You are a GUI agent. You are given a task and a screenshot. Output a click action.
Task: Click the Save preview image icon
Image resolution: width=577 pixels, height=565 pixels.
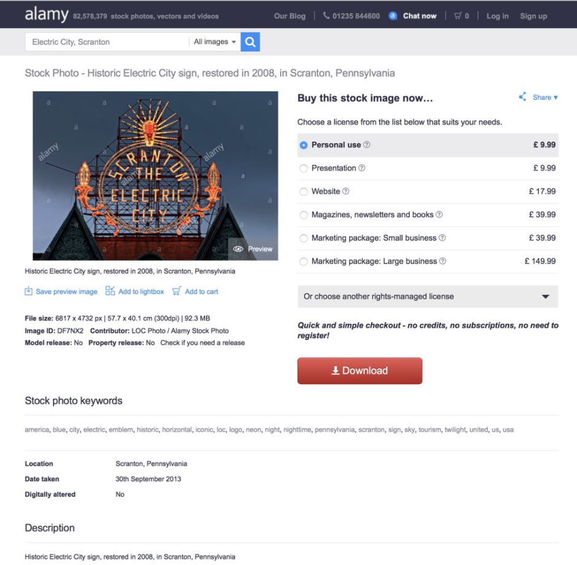(28, 291)
